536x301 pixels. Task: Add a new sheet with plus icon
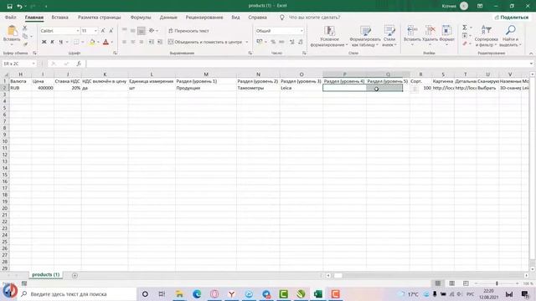point(75,275)
